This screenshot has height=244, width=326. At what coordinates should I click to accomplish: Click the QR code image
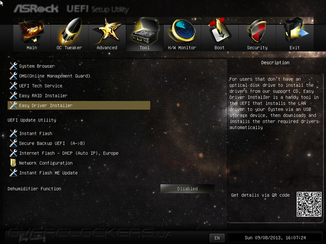tap(309, 204)
